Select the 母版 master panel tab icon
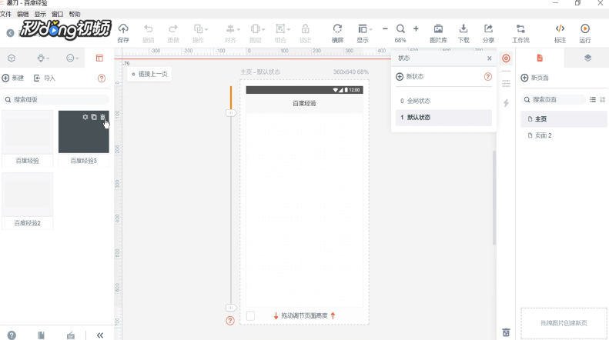The image size is (609, 340). pyautogui.click(x=99, y=58)
